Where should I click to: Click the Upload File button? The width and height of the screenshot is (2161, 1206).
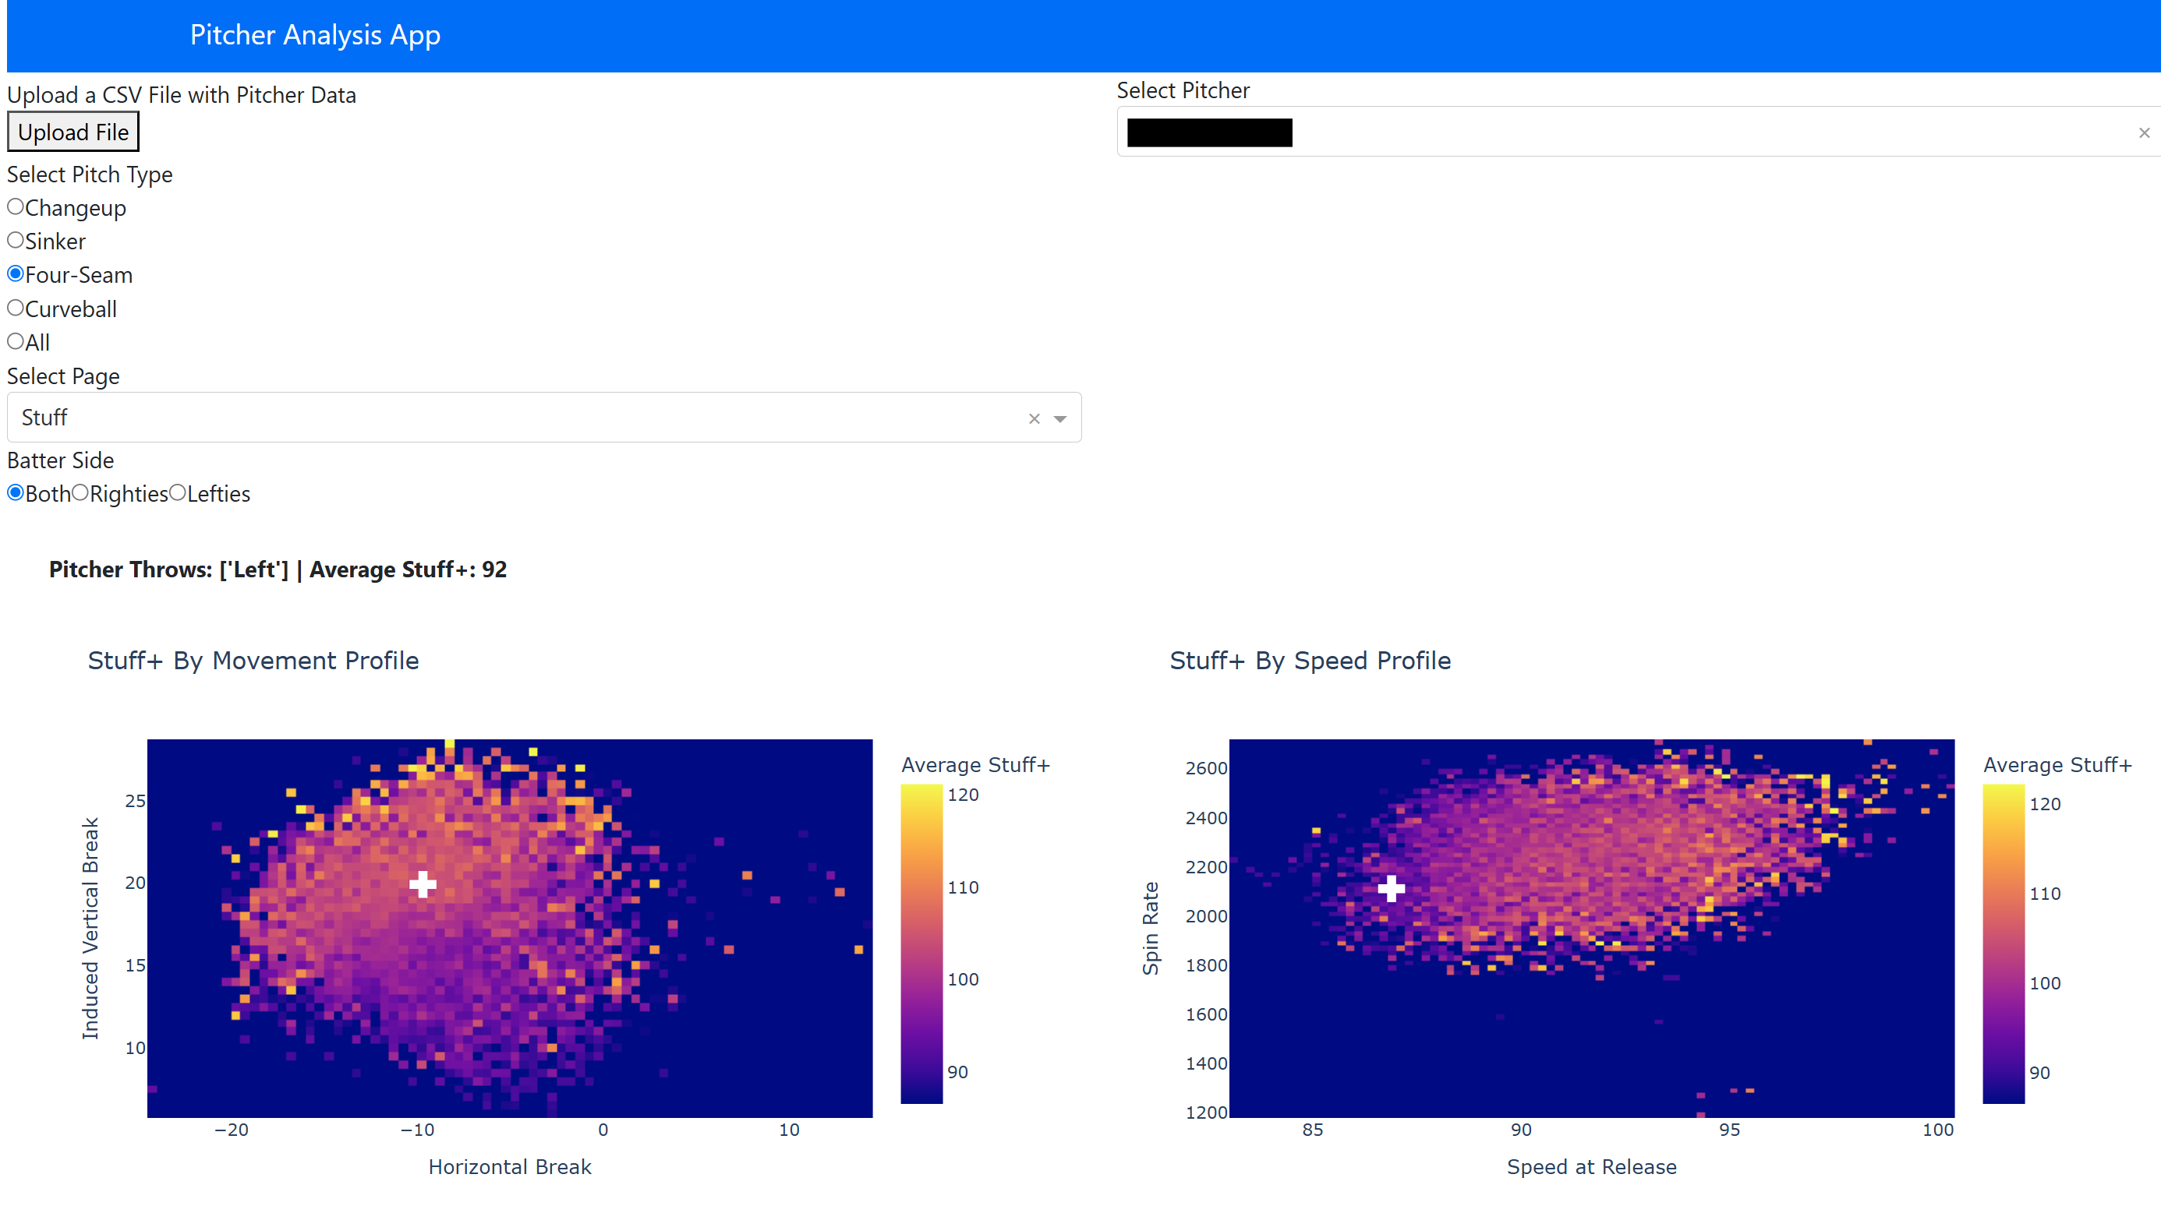pyautogui.click(x=73, y=132)
